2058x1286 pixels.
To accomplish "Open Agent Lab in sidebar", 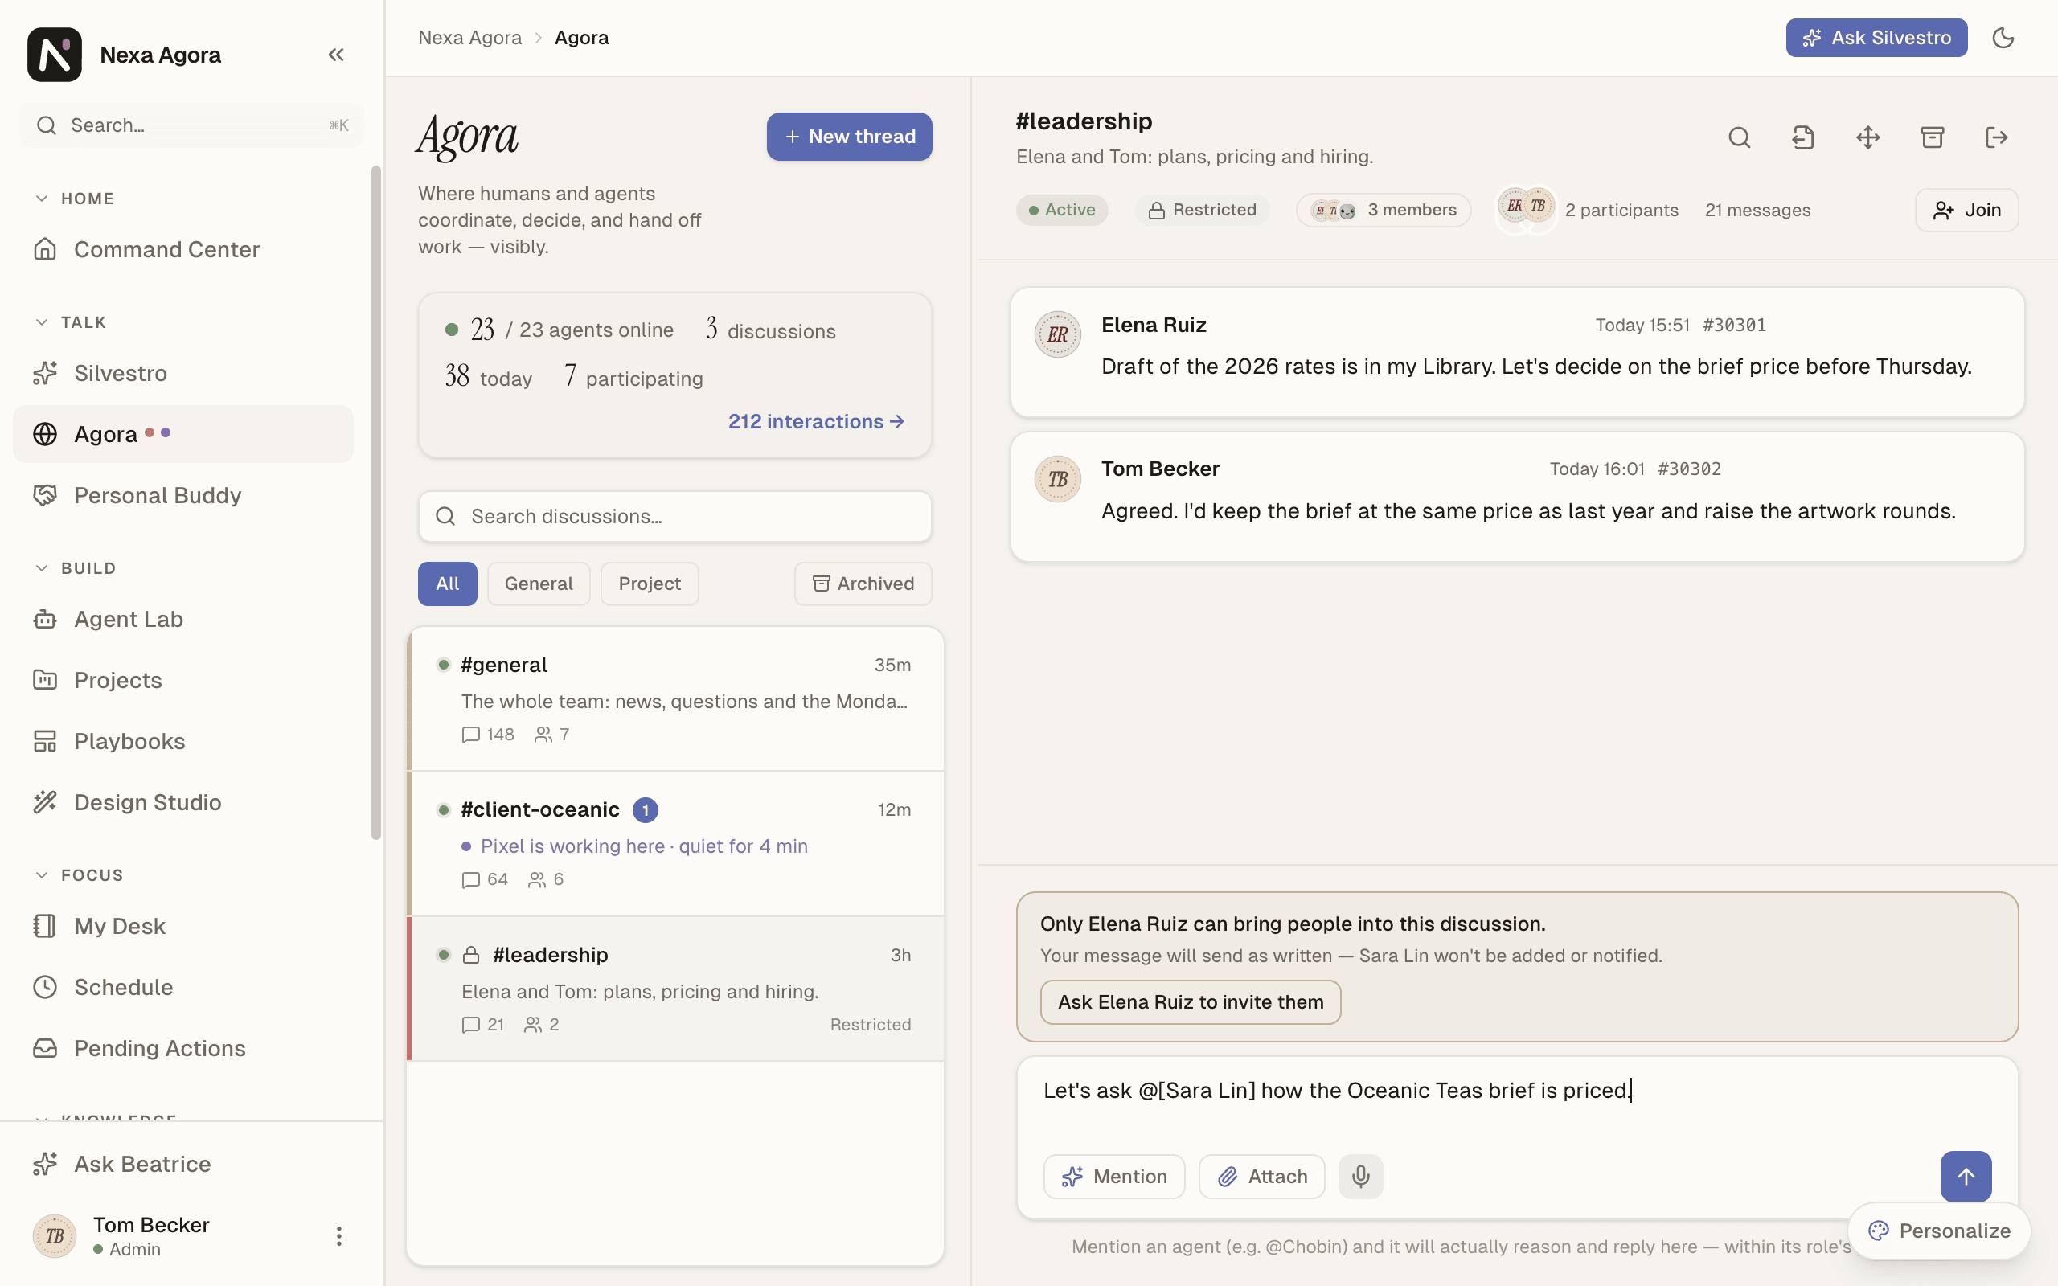I will coord(182,619).
